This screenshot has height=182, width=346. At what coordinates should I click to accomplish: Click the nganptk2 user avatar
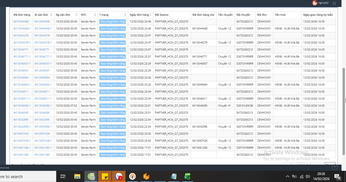pyautogui.click(x=315, y=3)
